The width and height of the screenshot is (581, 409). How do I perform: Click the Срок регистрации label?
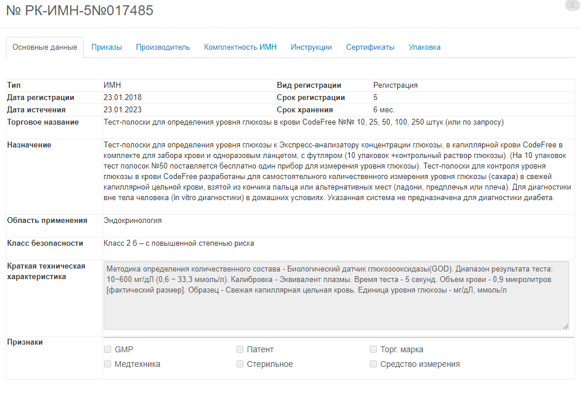click(311, 98)
